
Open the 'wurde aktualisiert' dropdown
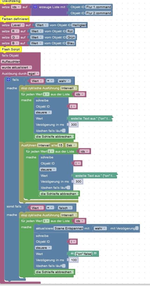16,68
